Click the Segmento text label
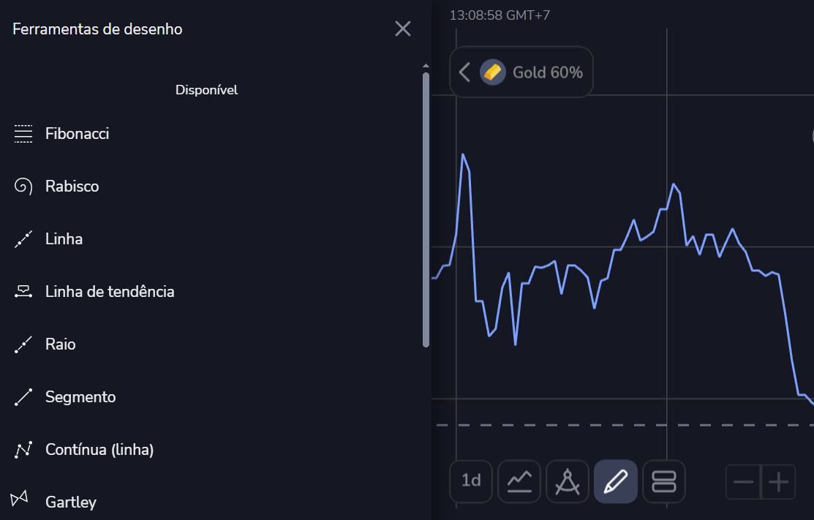The image size is (814, 520). pyautogui.click(x=80, y=397)
